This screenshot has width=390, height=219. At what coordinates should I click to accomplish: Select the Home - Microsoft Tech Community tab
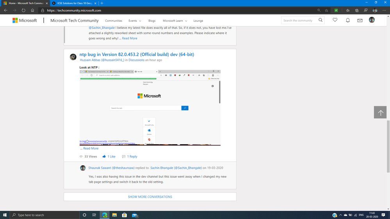(x=25, y=3)
